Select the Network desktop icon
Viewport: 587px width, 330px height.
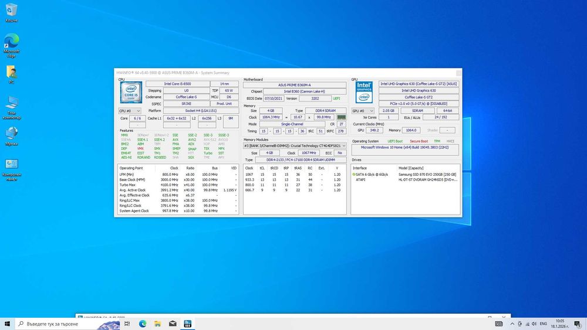12,136
